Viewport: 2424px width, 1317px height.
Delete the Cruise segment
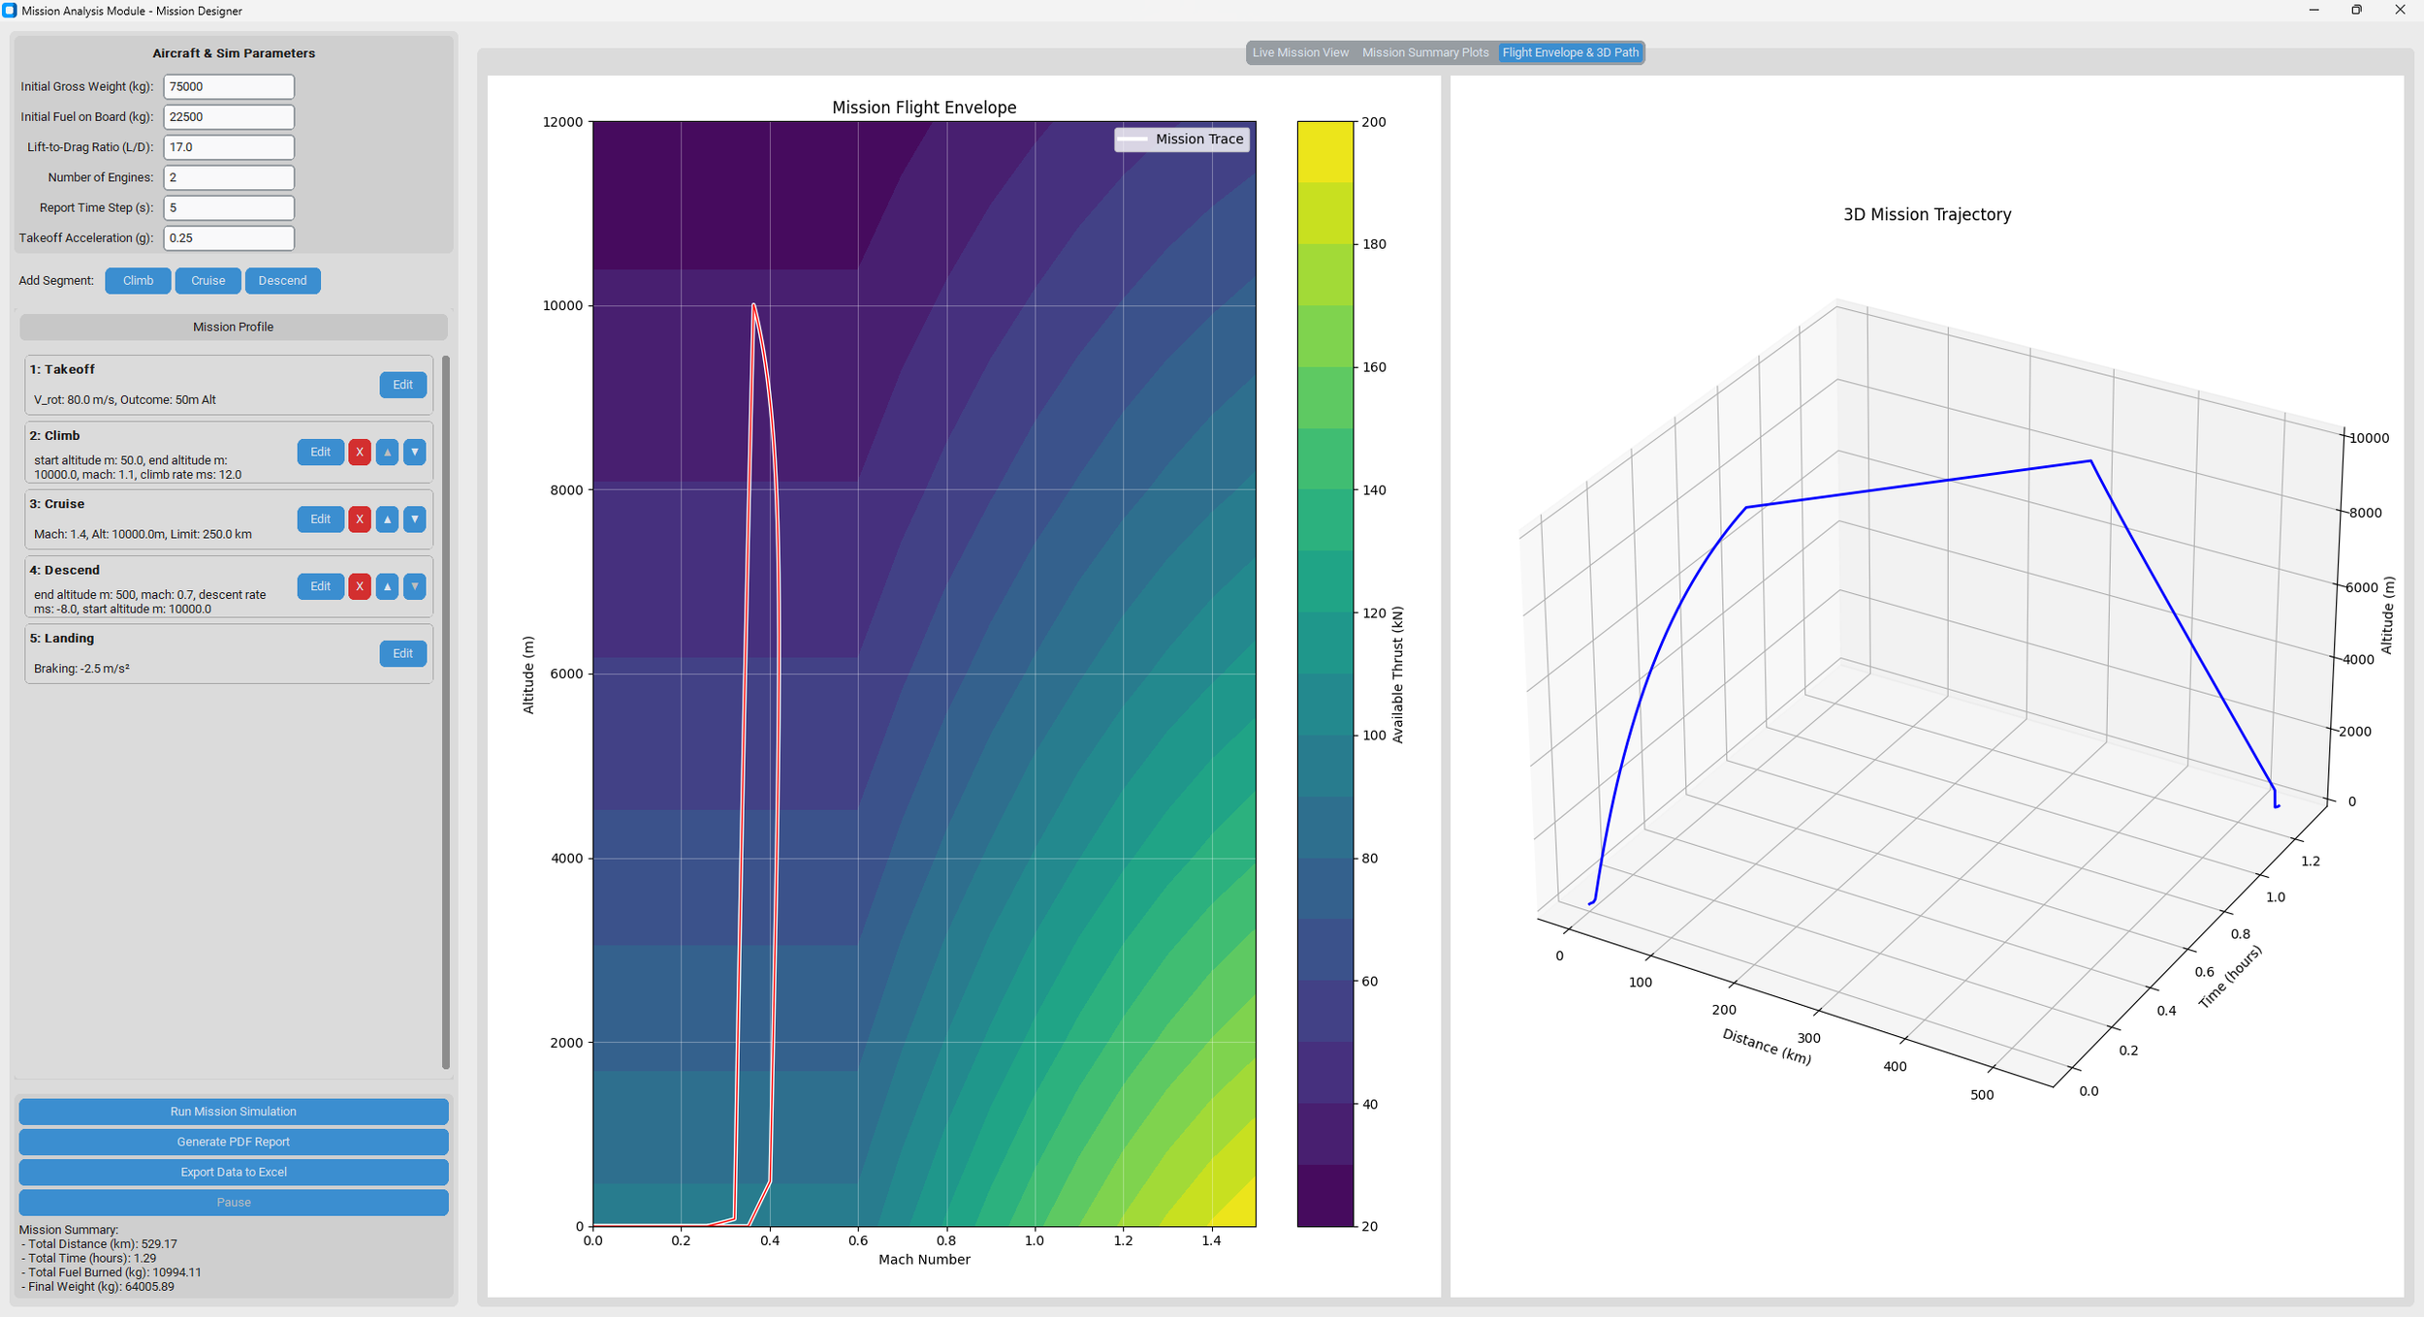(x=360, y=519)
